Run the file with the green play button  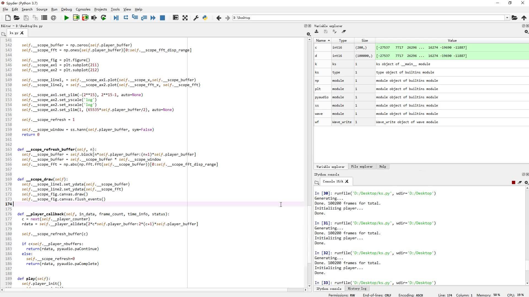click(x=66, y=18)
